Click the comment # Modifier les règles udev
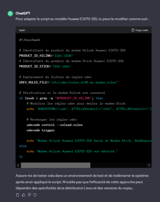This screenshot has height=202, width=160. [76, 104]
